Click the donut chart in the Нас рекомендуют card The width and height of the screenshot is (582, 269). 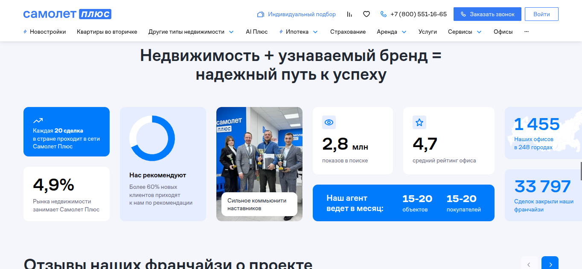pos(152,138)
